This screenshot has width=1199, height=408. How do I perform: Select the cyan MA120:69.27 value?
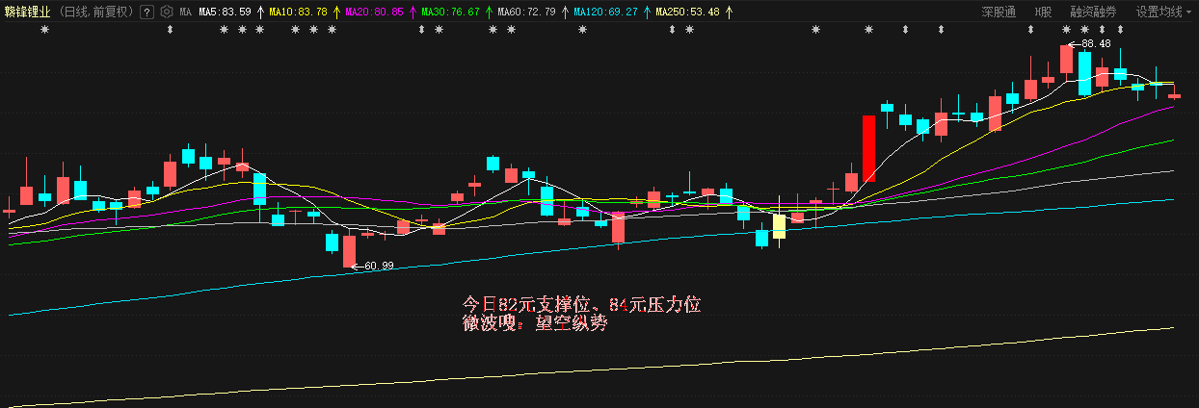pyautogui.click(x=605, y=13)
